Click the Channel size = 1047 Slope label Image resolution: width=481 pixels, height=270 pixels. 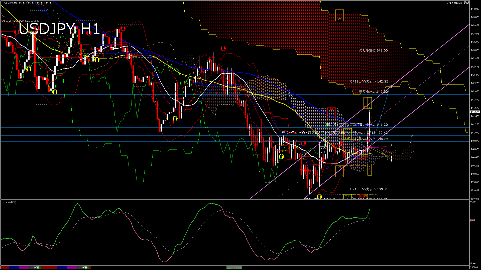[21, 21]
